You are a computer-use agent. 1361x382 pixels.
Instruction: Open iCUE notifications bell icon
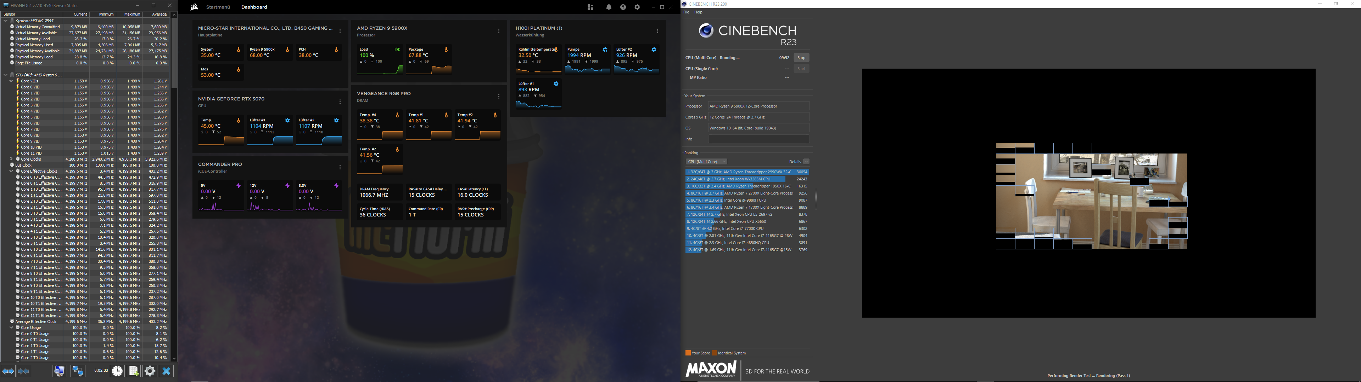tap(609, 7)
